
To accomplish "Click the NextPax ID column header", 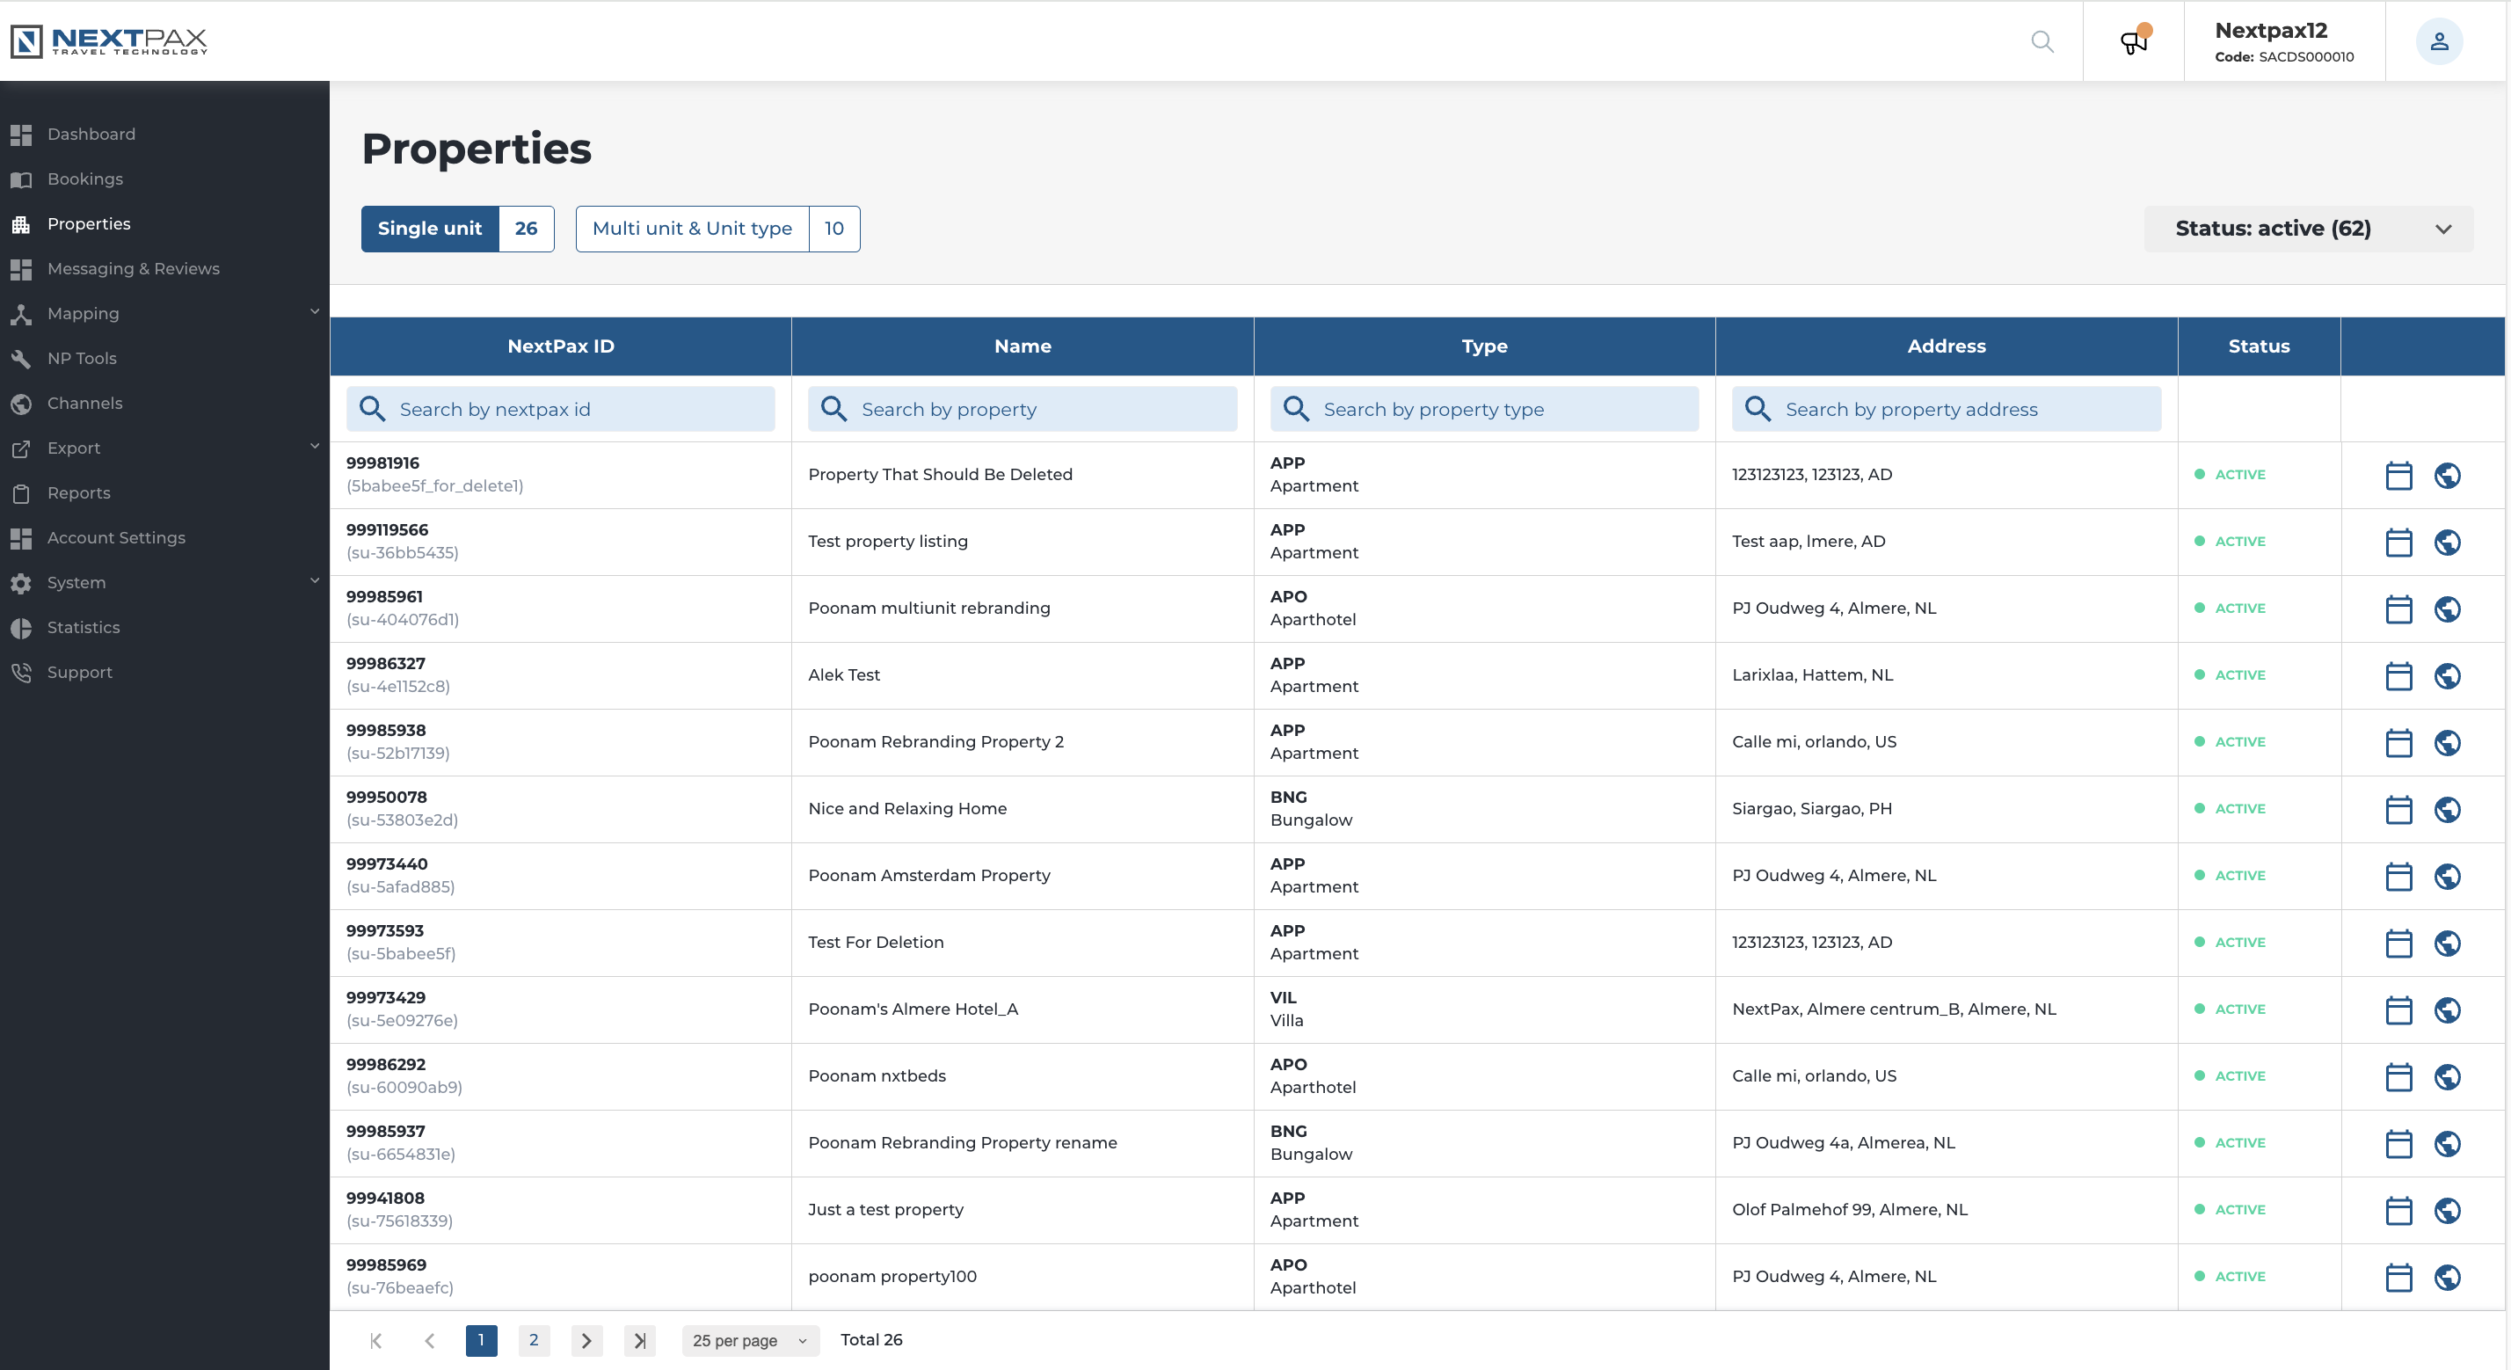I will 561,346.
